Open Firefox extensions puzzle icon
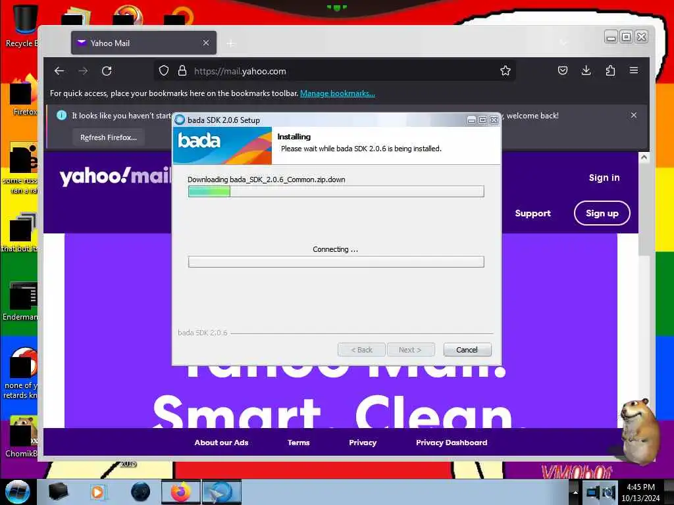The height and width of the screenshot is (505, 674). tap(610, 70)
